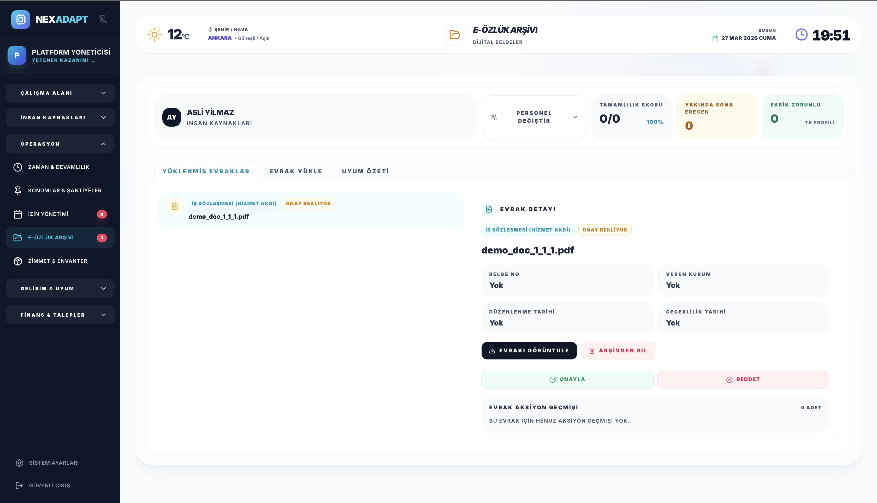The height and width of the screenshot is (503, 877).
Task: Open Zimmet & Envanter via its box icon
Action: tap(17, 261)
